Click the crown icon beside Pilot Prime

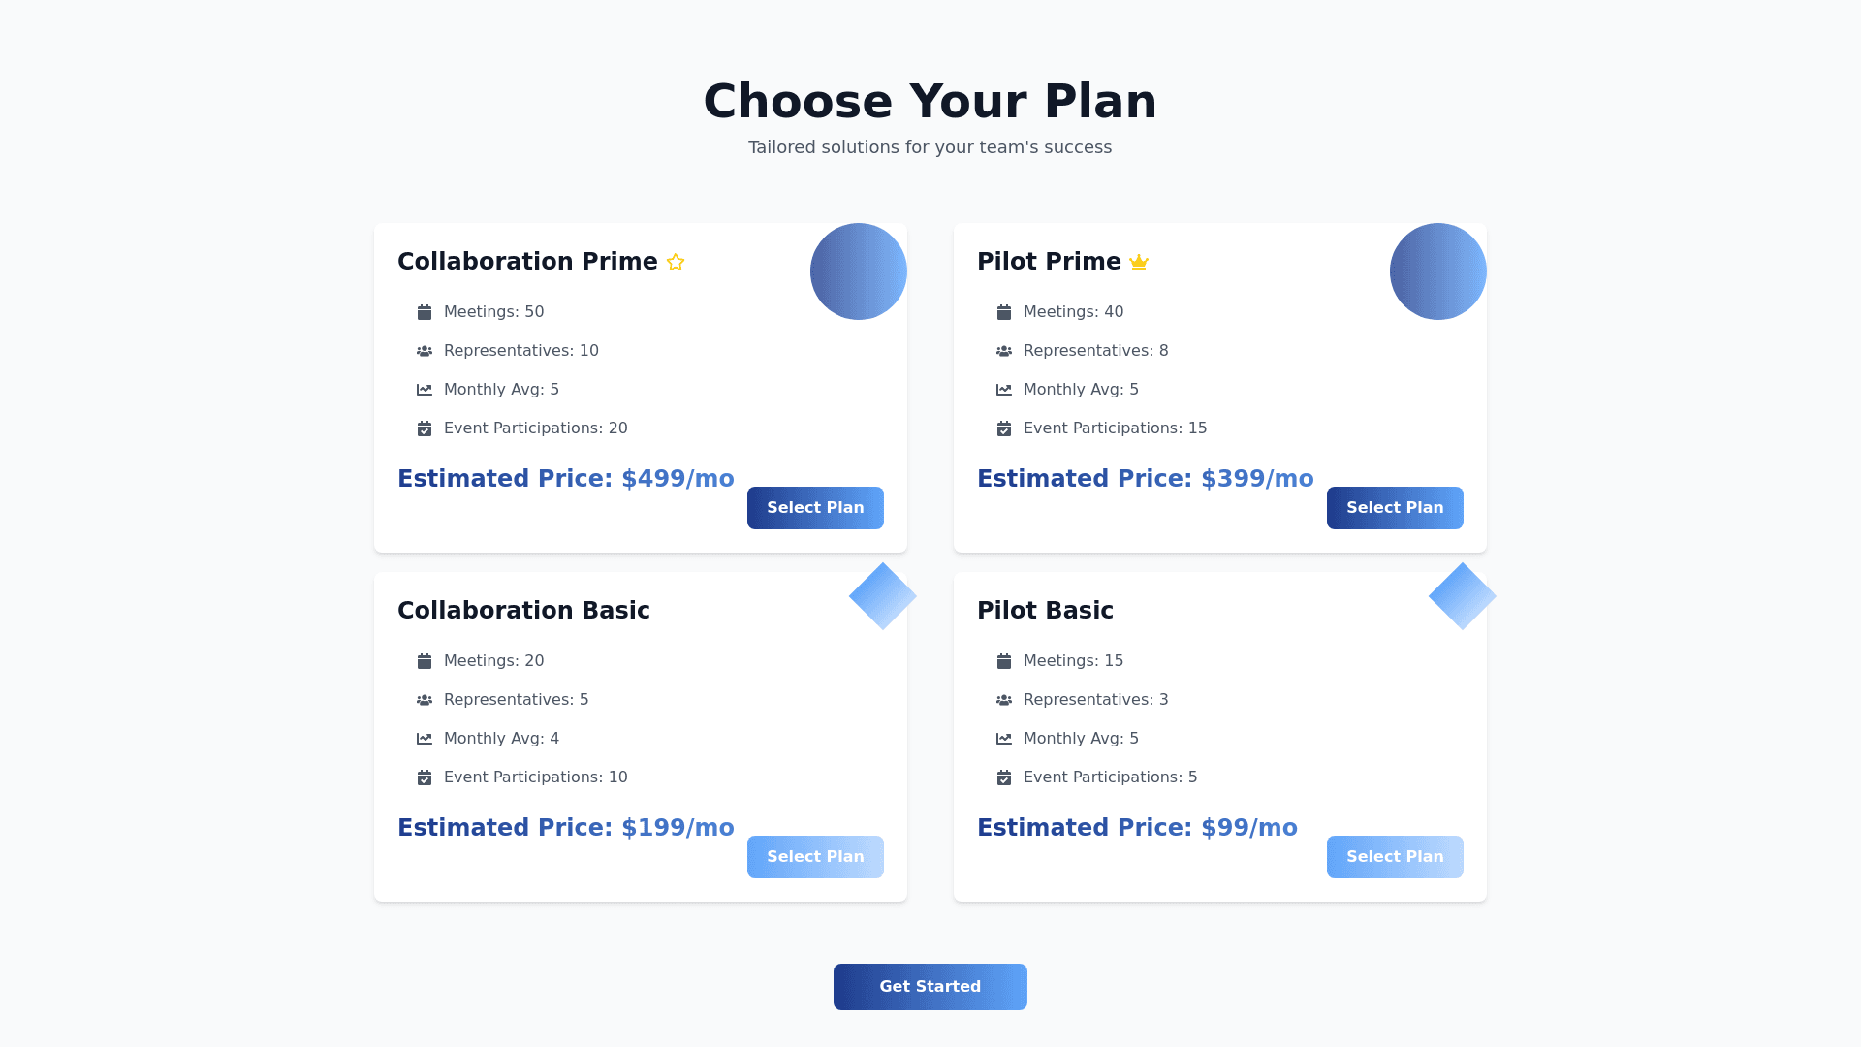click(1139, 262)
